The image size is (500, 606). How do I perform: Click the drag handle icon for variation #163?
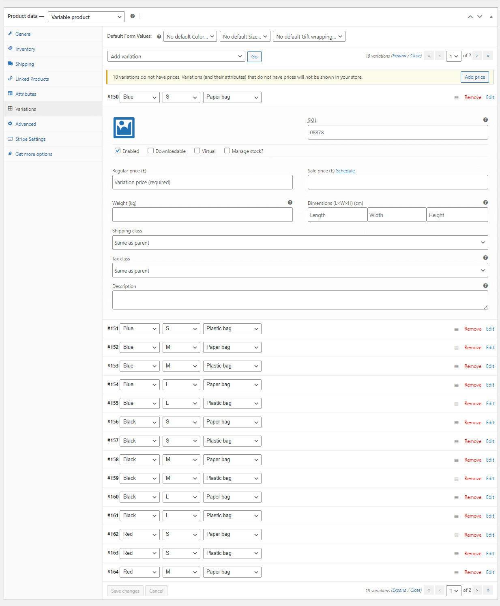pos(456,554)
